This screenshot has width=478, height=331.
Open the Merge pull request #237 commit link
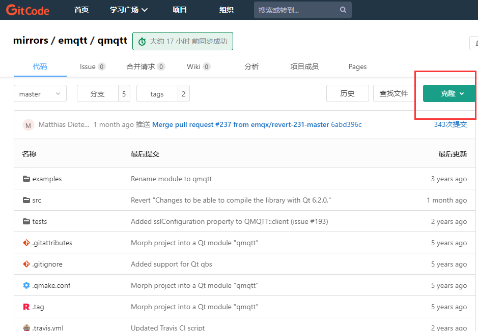[240, 124]
